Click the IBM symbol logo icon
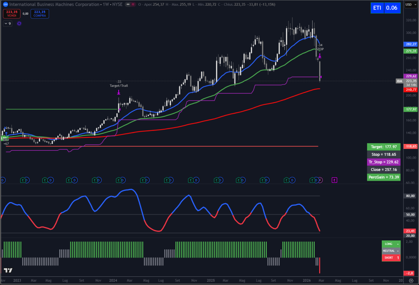 click(5, 4)
